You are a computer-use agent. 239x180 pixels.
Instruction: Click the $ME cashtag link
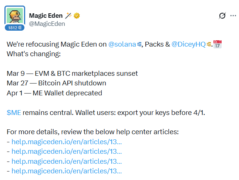click(x=14, y=112)
